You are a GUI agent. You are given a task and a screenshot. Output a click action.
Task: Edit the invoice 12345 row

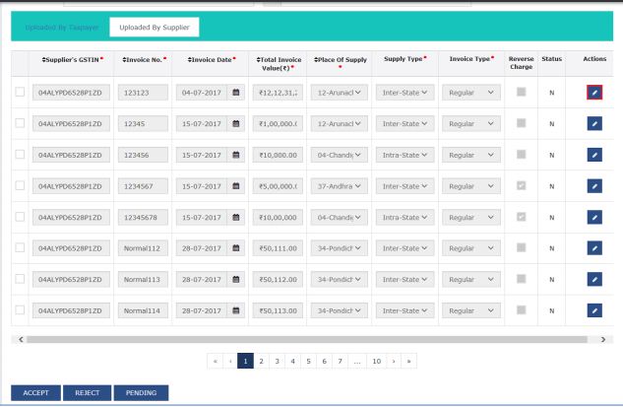(x=592, y=124)
